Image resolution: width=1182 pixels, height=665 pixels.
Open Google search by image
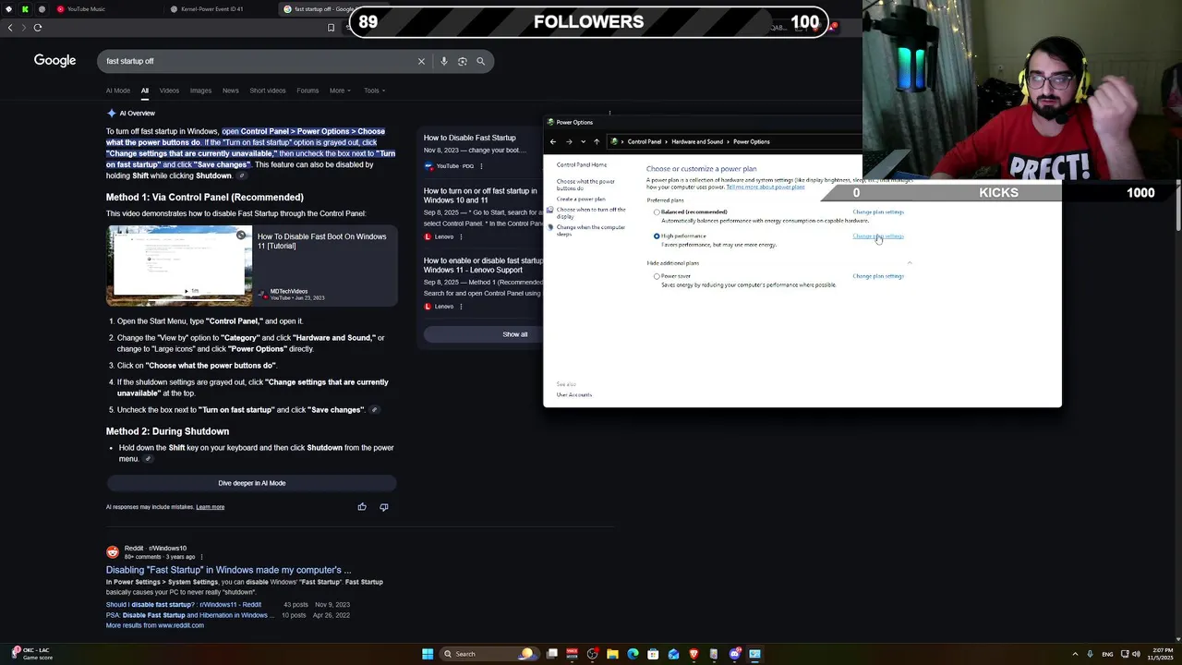click(463, 61)
